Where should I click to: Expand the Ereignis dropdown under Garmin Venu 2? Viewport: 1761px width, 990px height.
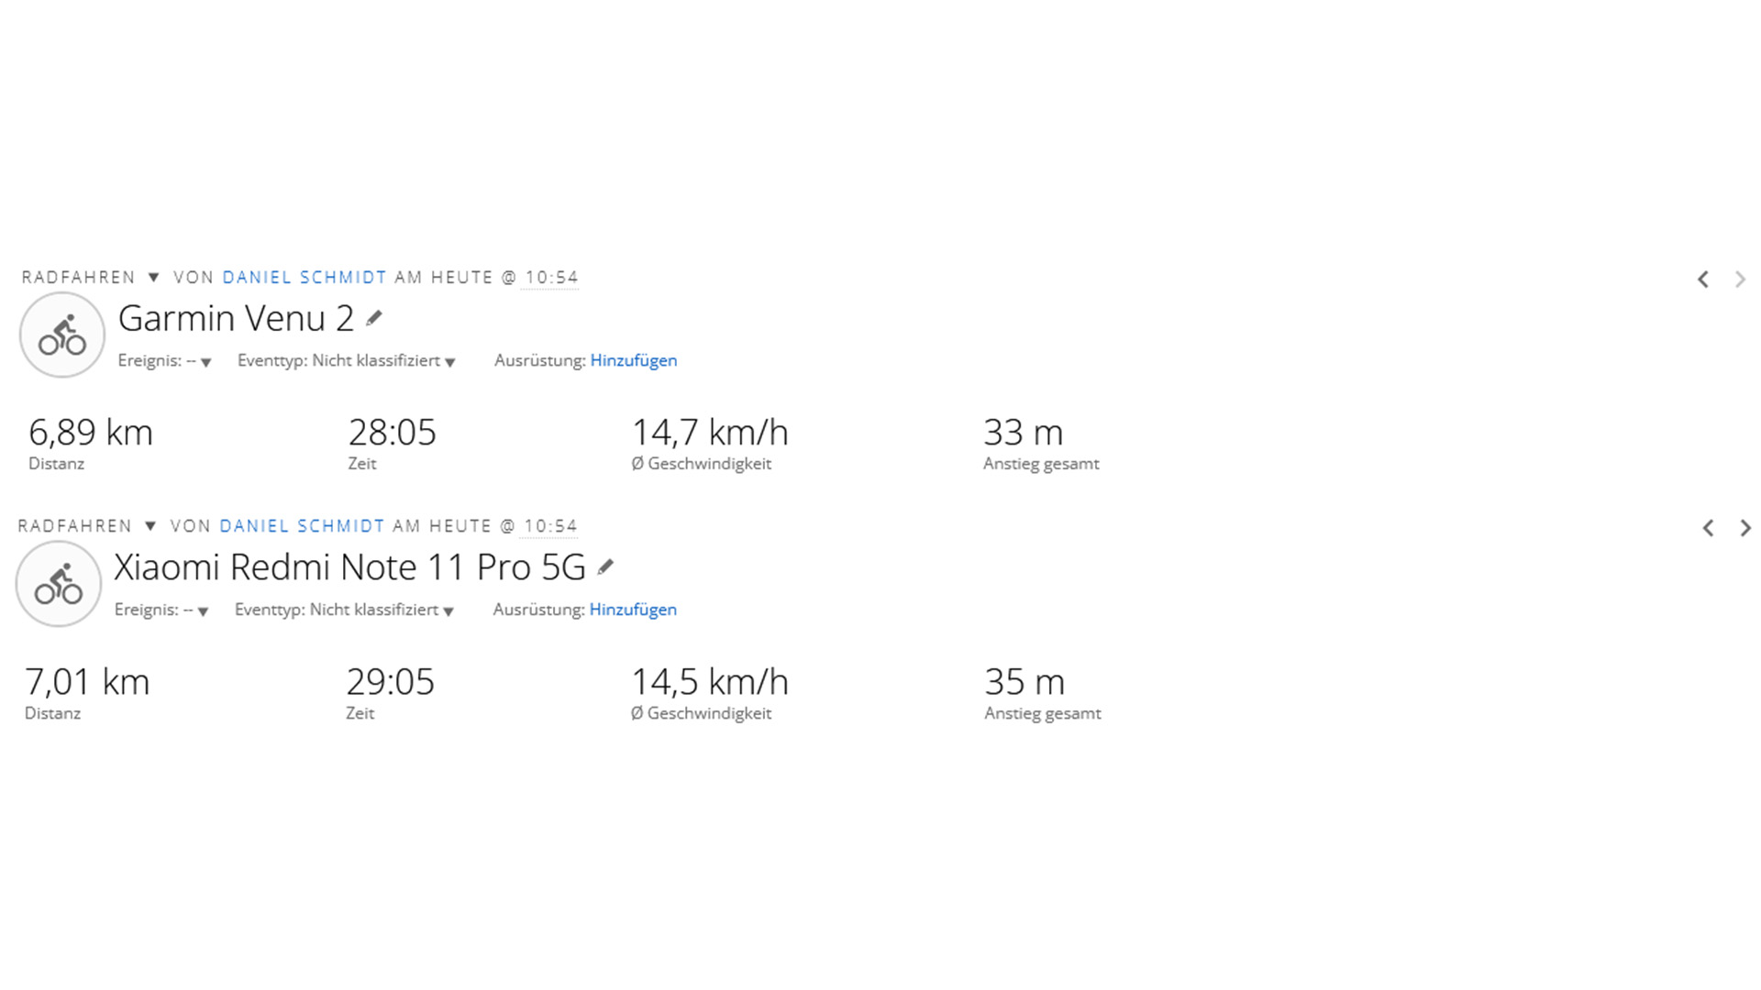[205, 362]
